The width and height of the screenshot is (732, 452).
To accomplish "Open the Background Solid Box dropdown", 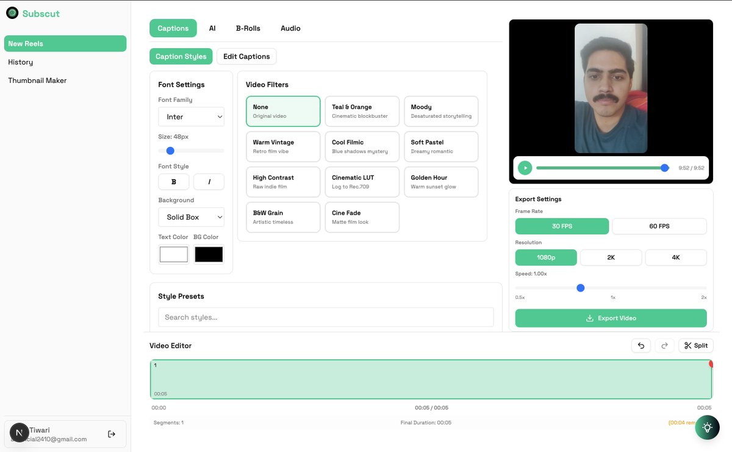I will 192,217.
